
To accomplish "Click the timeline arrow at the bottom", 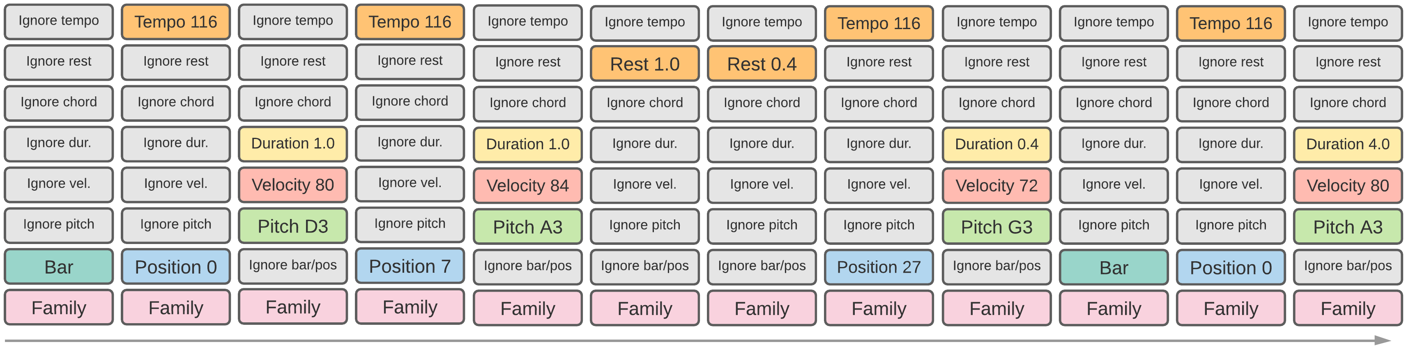I will (x=699, y=341).
